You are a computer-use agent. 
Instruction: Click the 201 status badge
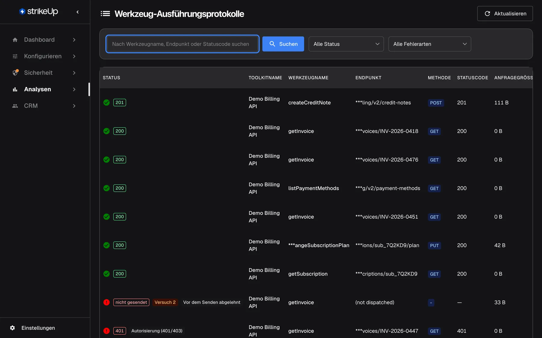click(120, 102)
